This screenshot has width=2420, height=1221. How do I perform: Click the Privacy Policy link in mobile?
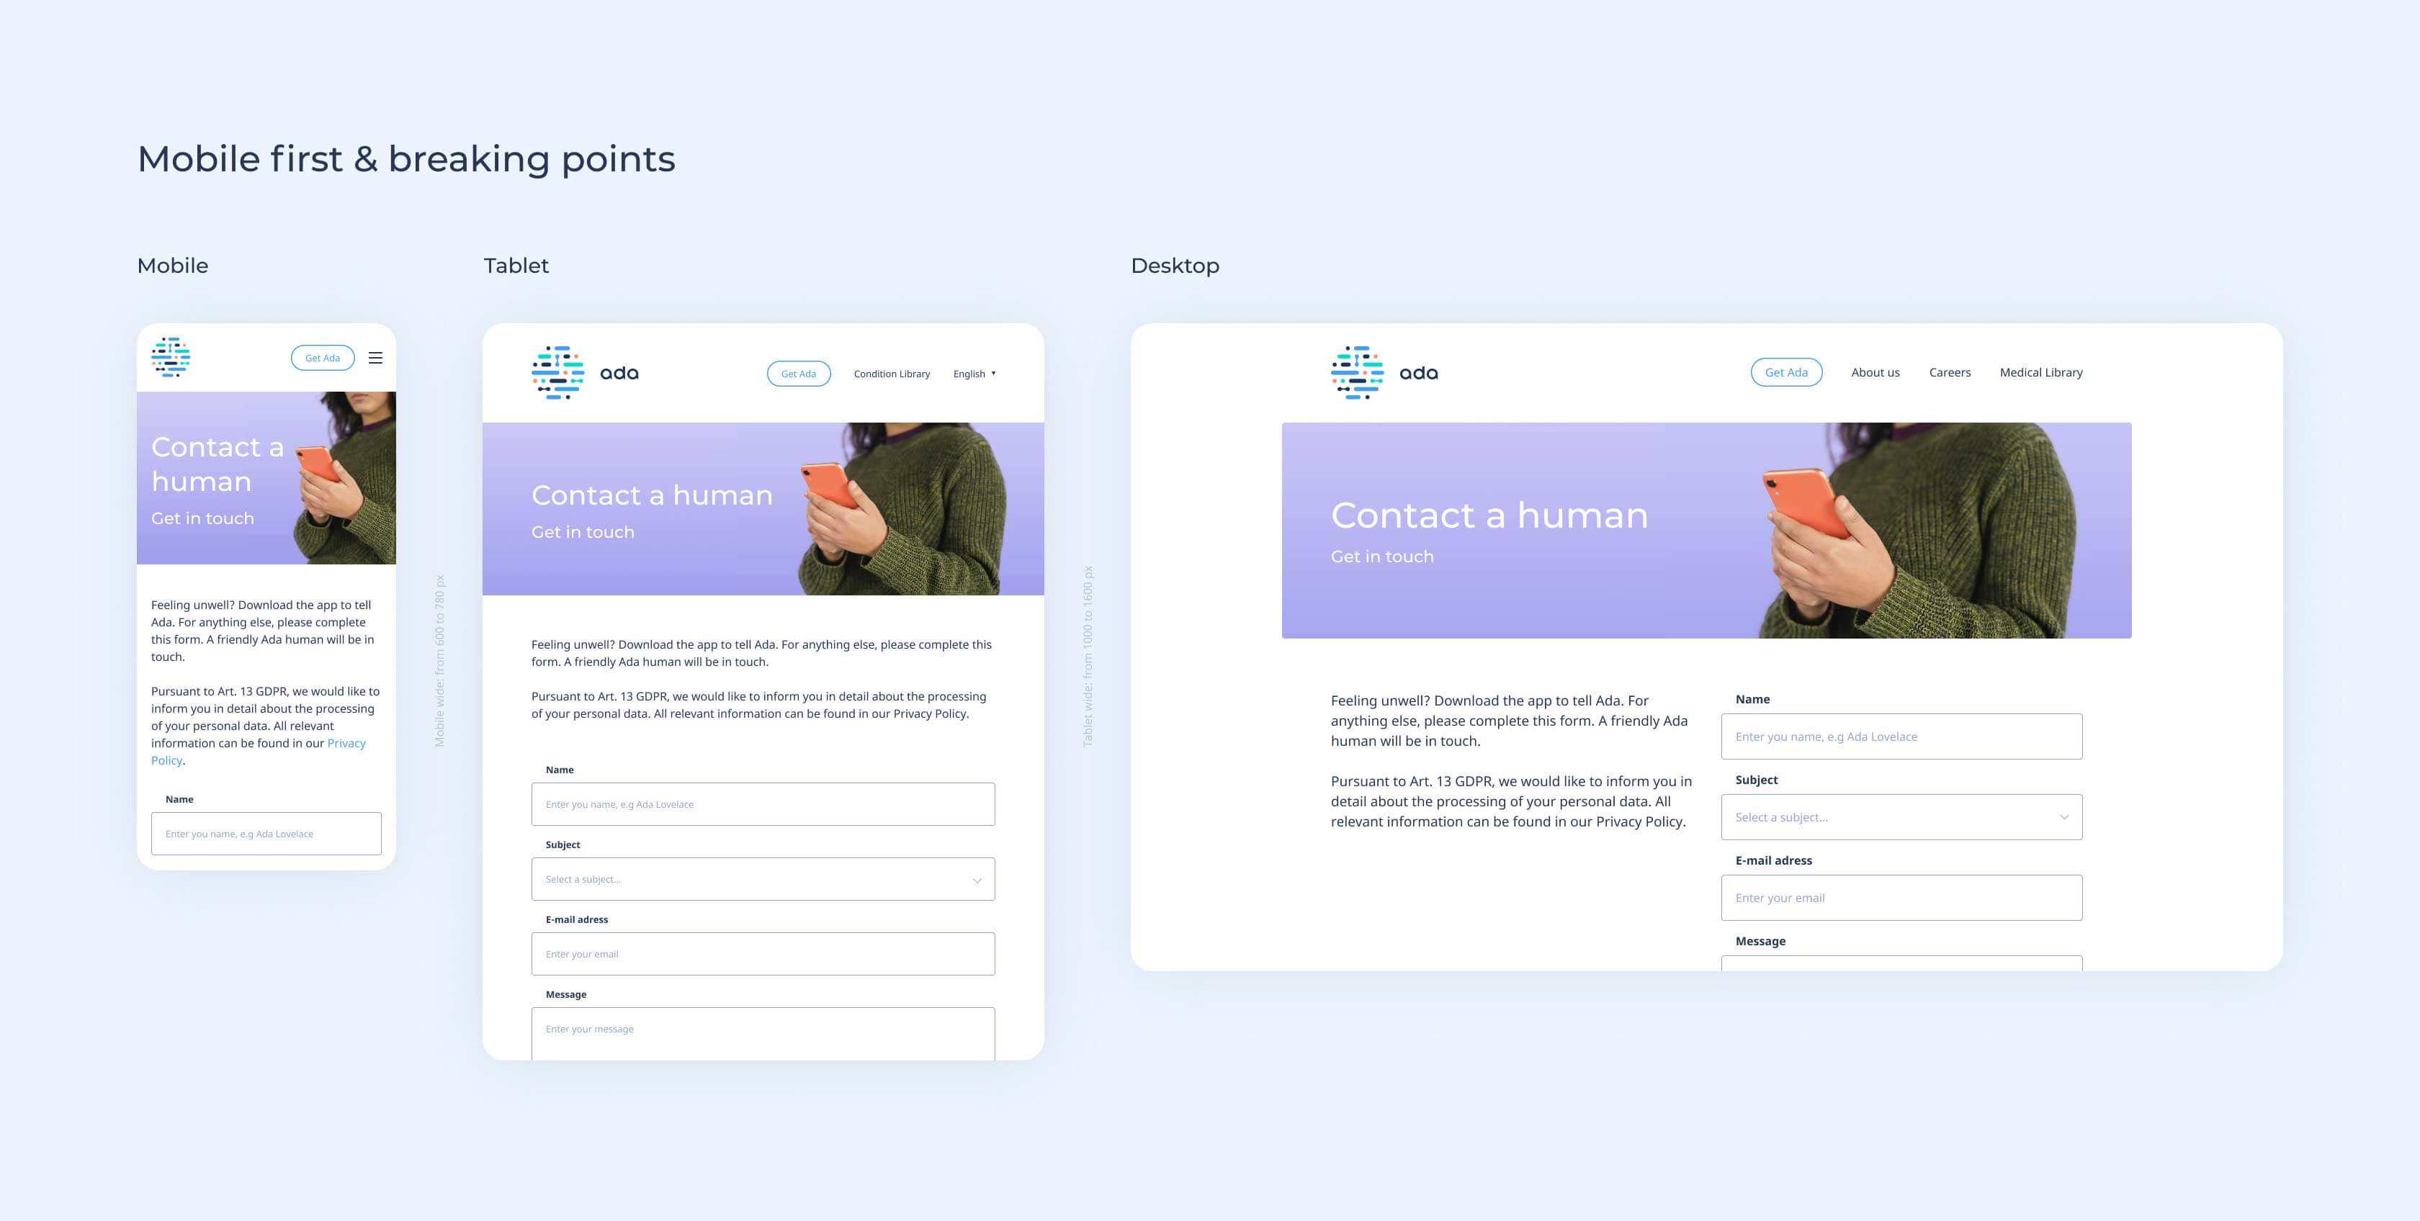pos(346,743)
